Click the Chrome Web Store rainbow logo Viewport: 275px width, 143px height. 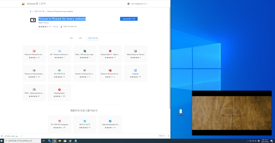(23, 4)
